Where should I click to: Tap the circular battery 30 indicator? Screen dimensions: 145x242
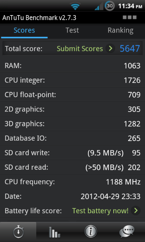coord(110,6)
